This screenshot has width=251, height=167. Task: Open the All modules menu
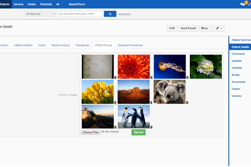coord(59,4)
